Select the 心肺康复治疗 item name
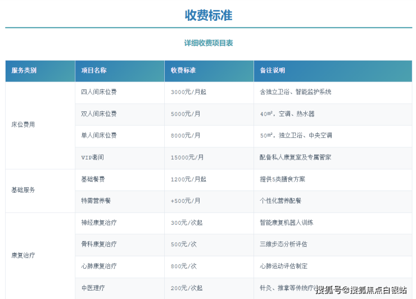 click(99, 266)
